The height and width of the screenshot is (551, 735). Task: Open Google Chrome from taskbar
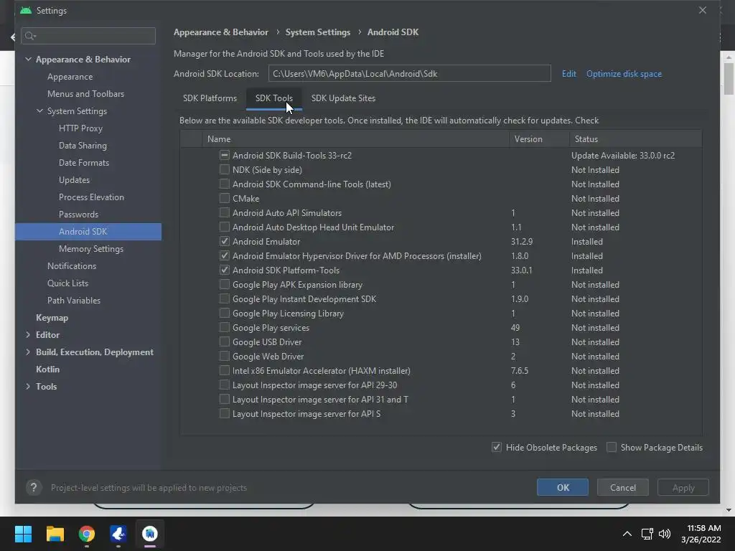87,534
